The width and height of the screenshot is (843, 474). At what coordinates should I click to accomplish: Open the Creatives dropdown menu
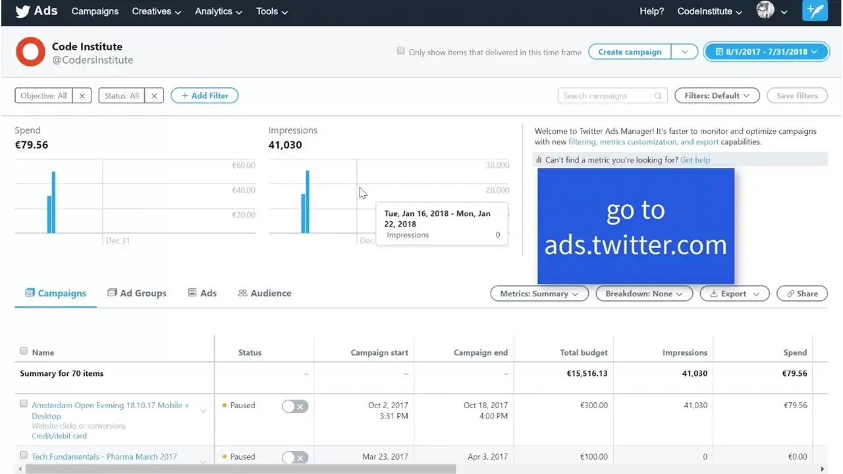pyautogui.click(x=156, y=11)
